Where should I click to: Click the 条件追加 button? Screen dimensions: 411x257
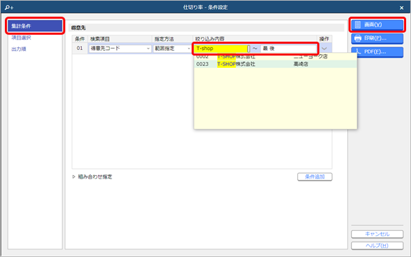tap(314, 176)
